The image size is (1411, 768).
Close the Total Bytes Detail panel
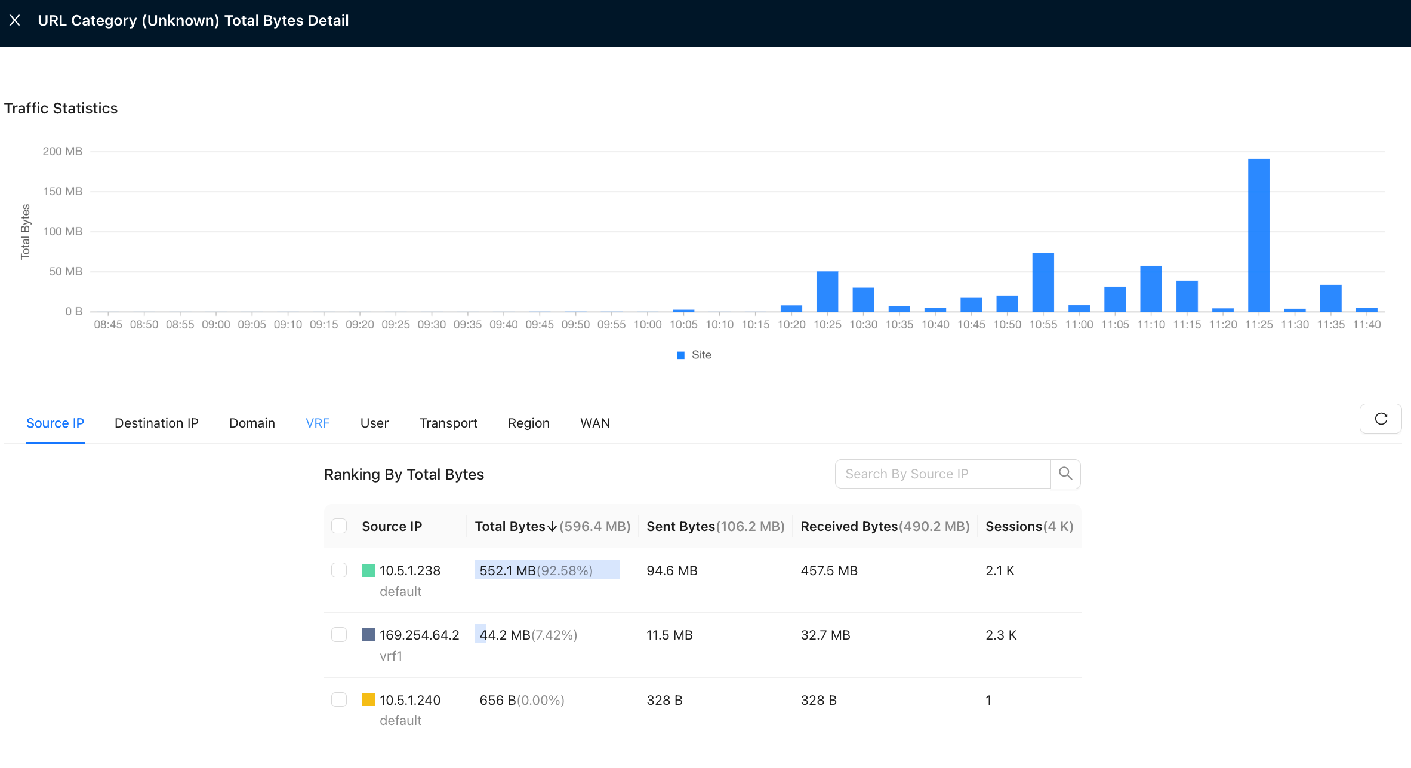tap(15, 20)
